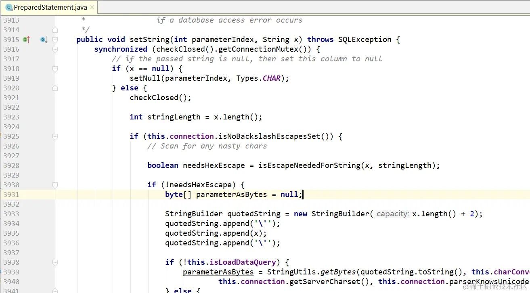Click the Java class icon on PreparedStatement.java tab
This screenshot has width=530, height=293.
8,7
